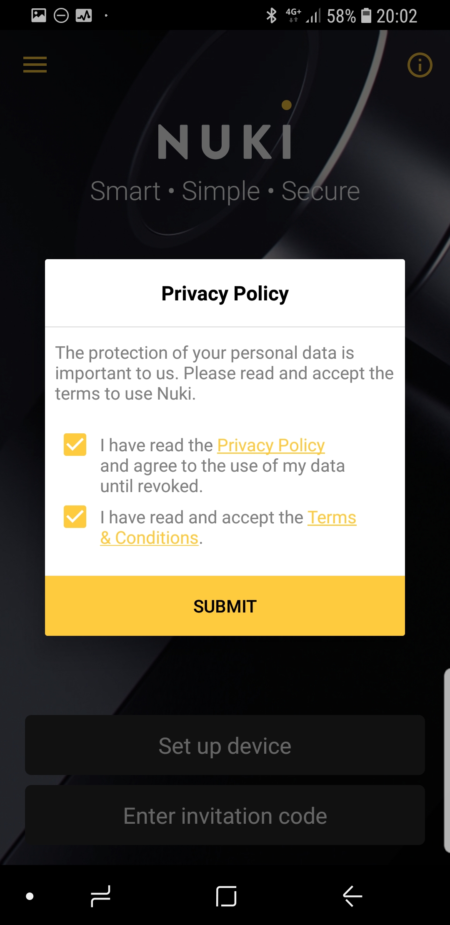Tap the info circle icon
450x925 pixels.
(x=420, y=65)
